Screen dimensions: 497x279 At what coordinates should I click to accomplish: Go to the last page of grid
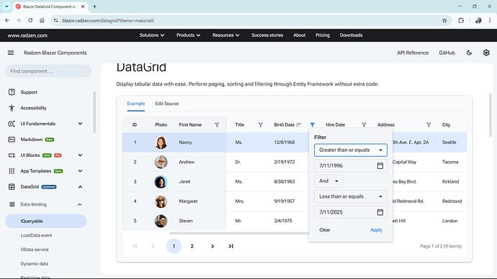point(230,246)
